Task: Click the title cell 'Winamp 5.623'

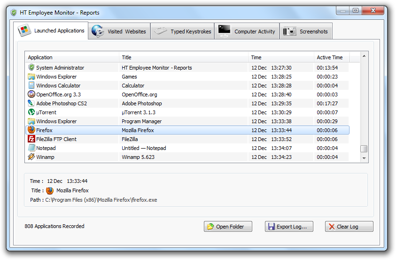Action: [x=138, y=157]
